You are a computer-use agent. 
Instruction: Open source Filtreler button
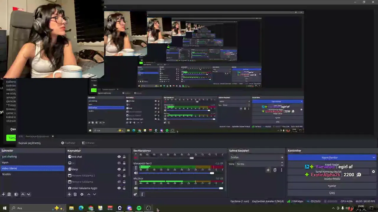click(x=88, y=143)
